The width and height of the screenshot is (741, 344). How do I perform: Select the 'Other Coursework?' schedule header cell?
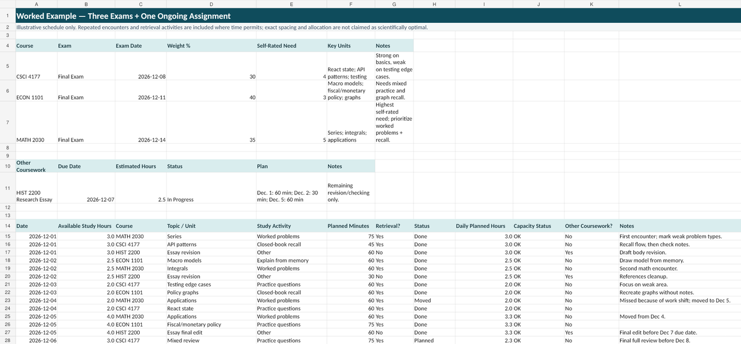click(x=591, y=226)
